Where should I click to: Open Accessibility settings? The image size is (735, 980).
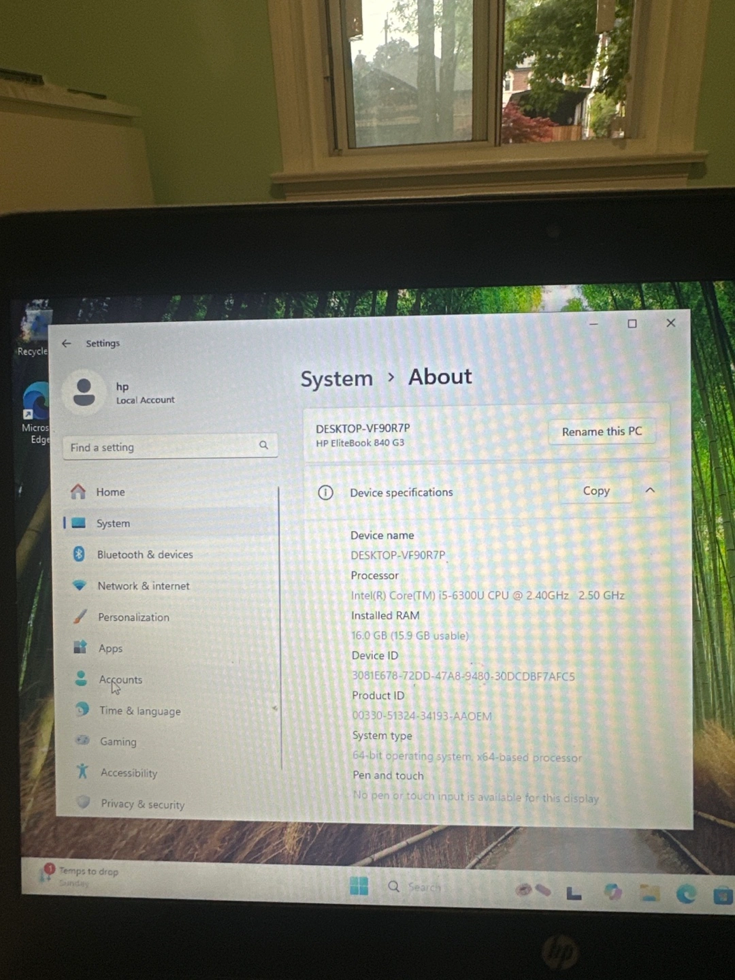[129, 773]
